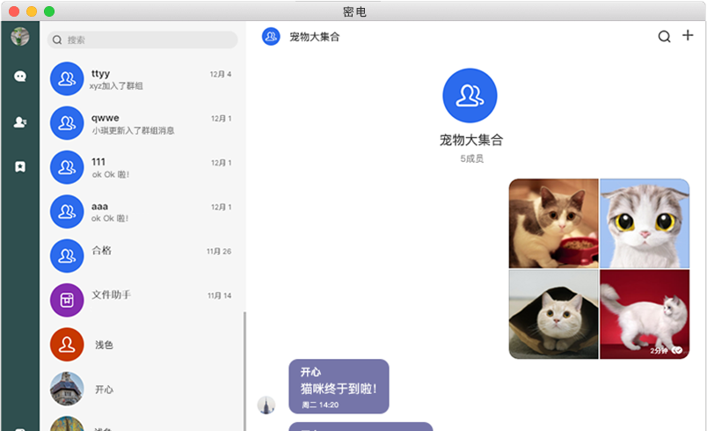The height and width of the screenshot is (431, 707).
Task: Open the contacts tab in sidebar
Action: click(x=19, y=122)
